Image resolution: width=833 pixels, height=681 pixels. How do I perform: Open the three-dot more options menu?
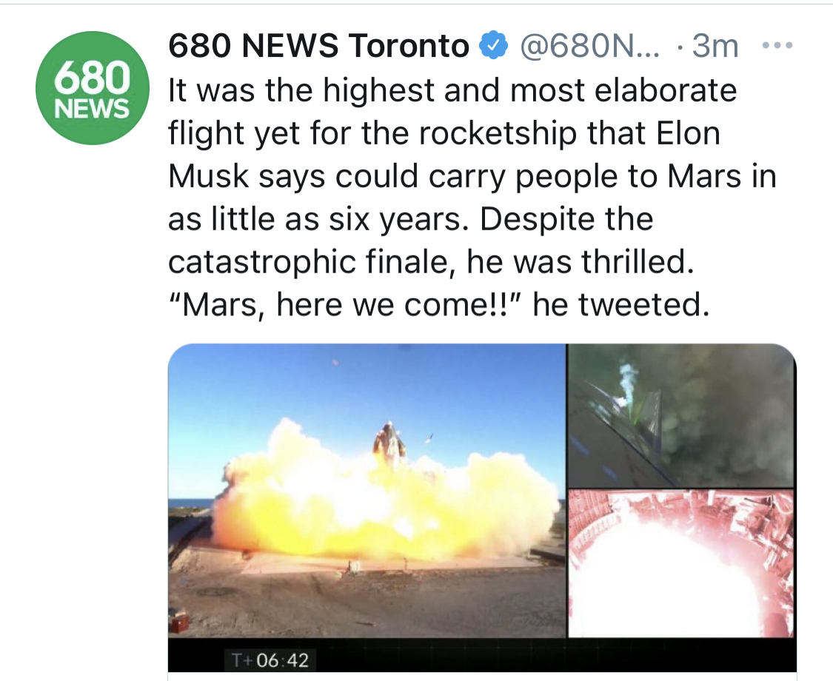coord(777,46)
